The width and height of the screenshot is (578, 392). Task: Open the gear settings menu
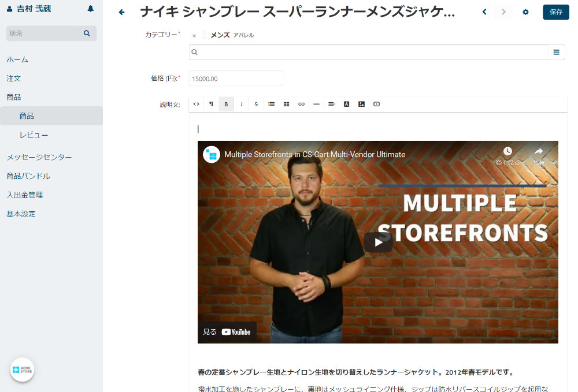click(525, 12)
